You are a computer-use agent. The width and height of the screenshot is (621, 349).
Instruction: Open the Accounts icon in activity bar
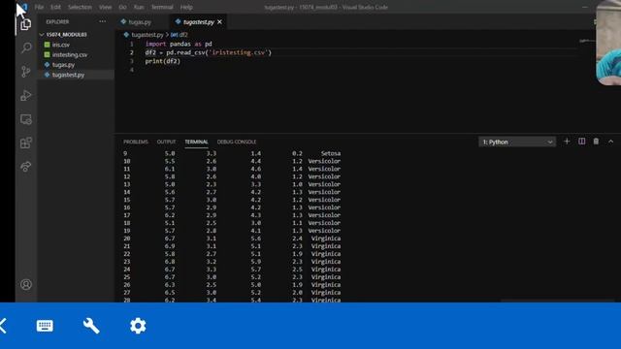[26, 284]
